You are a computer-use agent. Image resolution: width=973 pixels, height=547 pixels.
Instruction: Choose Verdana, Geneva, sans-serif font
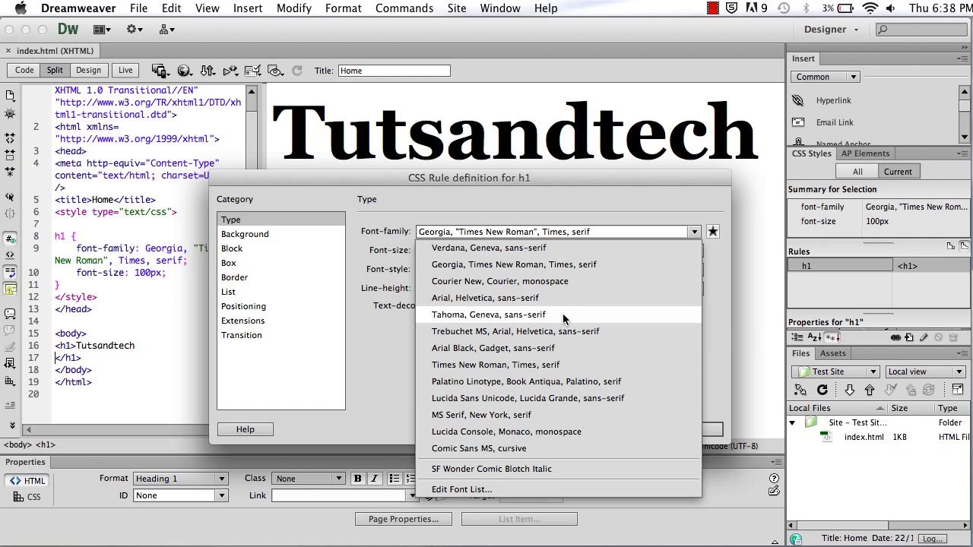click(559, 248)
